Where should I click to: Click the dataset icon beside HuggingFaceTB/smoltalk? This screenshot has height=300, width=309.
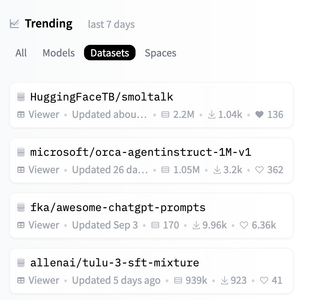point(21,97)
